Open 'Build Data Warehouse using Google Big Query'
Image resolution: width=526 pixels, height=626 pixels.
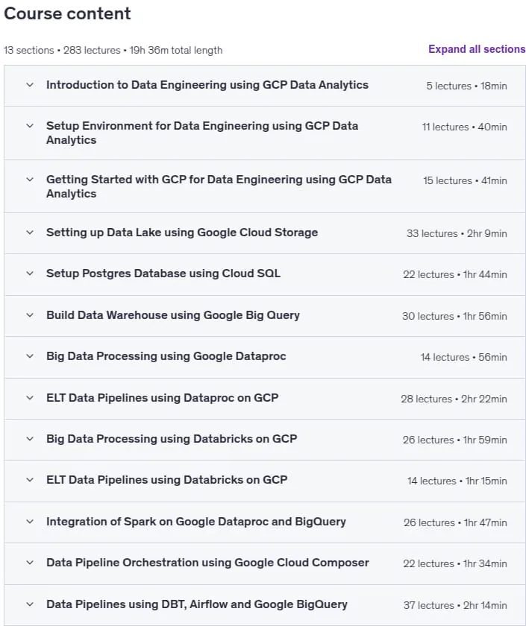pos(172,315)
